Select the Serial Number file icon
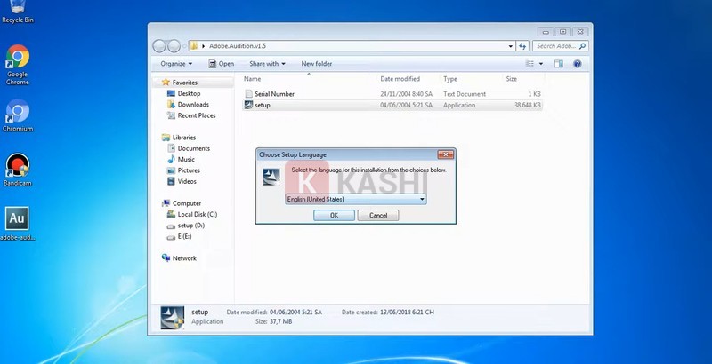This screenshot has width=712, height=364. (x=248, y=94)
